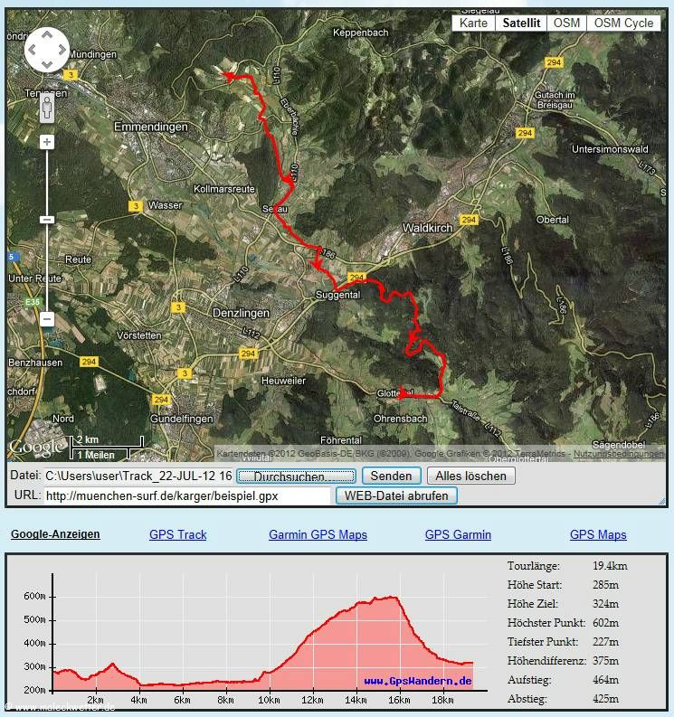Click the Google logo on the map
674x717 pixels.
click(36, 447)
